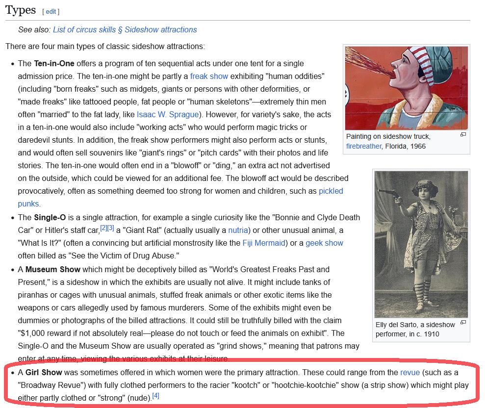Click citation reference [4]
485x408 pixels.
click(x=155, y=396)
